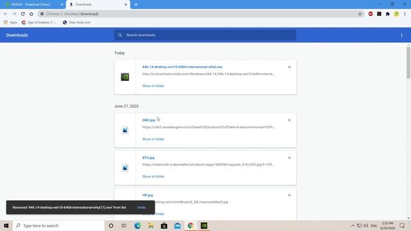The width and height of the screenshot is (411, 231).
Task: Open the Windows Start menu
Action: coord(6,225)
